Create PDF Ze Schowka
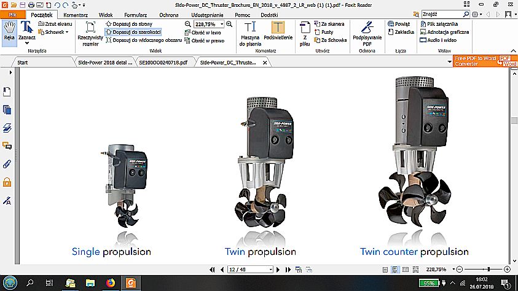Viewport: 518px width, 291px height. click(x=331, y=40)
